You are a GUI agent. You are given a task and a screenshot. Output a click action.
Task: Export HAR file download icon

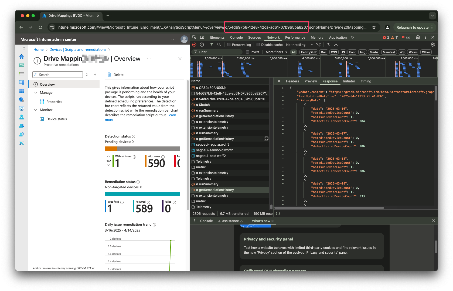336,45
